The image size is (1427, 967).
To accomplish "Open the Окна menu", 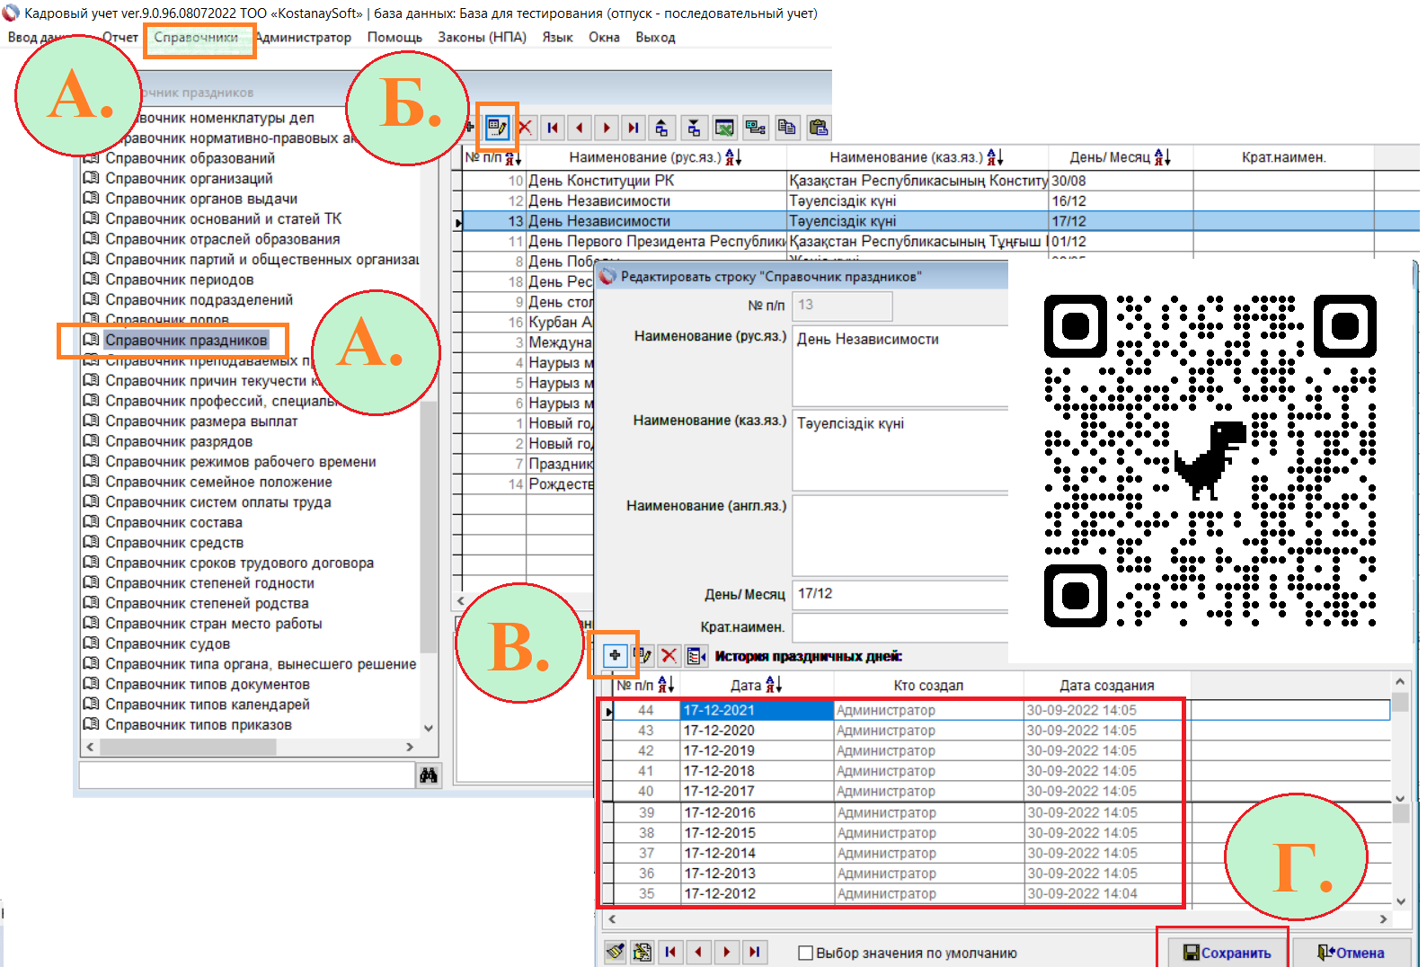I will click(604, 37).
